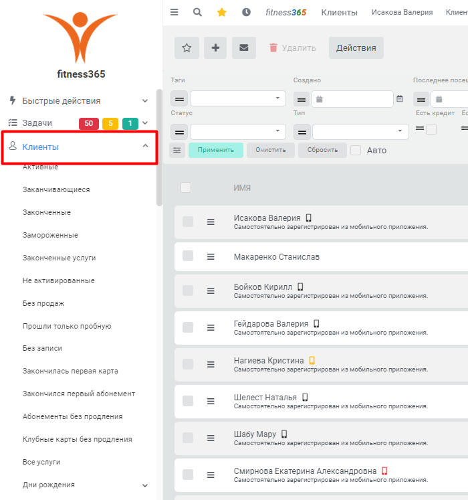Open Без продаж client list

coord(43,303)
